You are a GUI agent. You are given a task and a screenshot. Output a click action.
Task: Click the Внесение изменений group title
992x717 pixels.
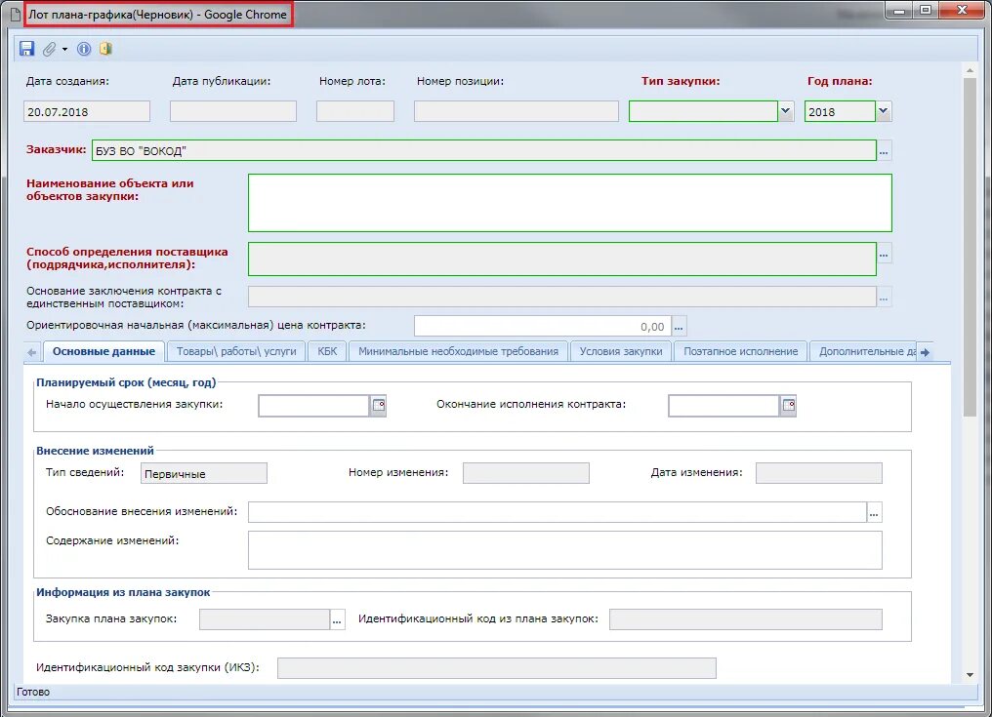[x=95, y=451]
